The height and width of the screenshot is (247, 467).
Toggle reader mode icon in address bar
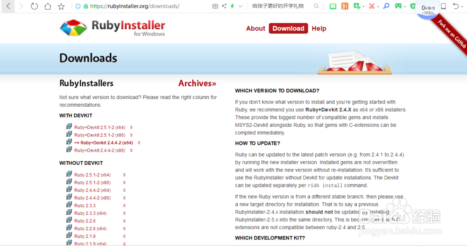pyautogui.click(x=215, y=6)
